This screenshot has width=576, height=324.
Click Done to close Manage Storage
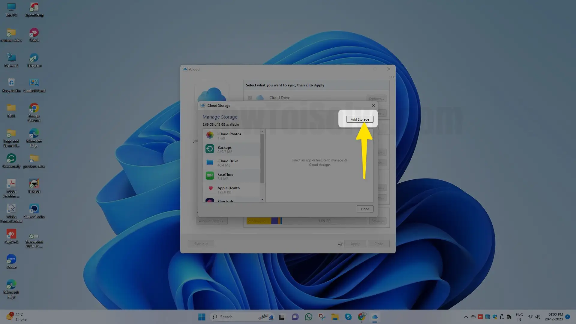tap(364, 209)
